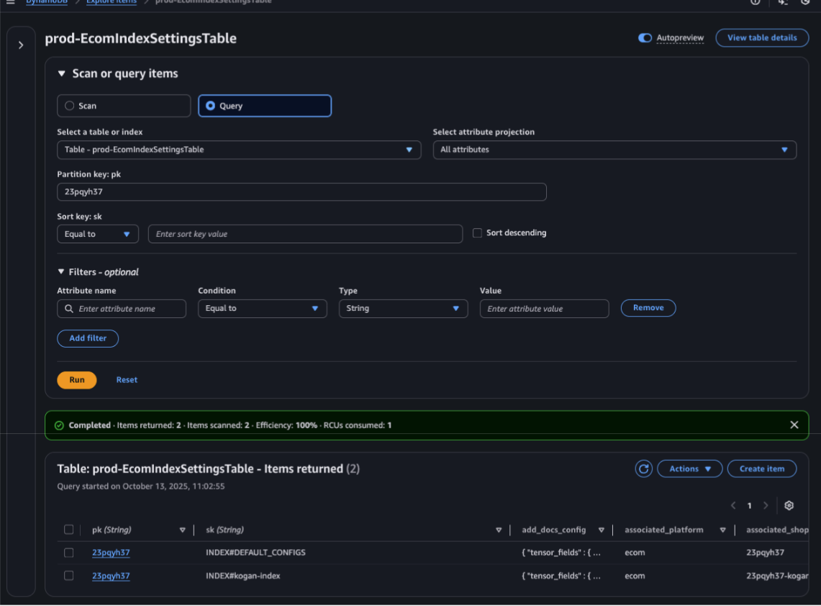Viewport: 821px width, 606px height.
Task: Open the Actions dropdown menu
Action: coord(689,469)
